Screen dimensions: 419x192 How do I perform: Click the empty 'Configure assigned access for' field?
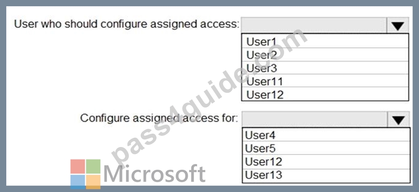315,119
